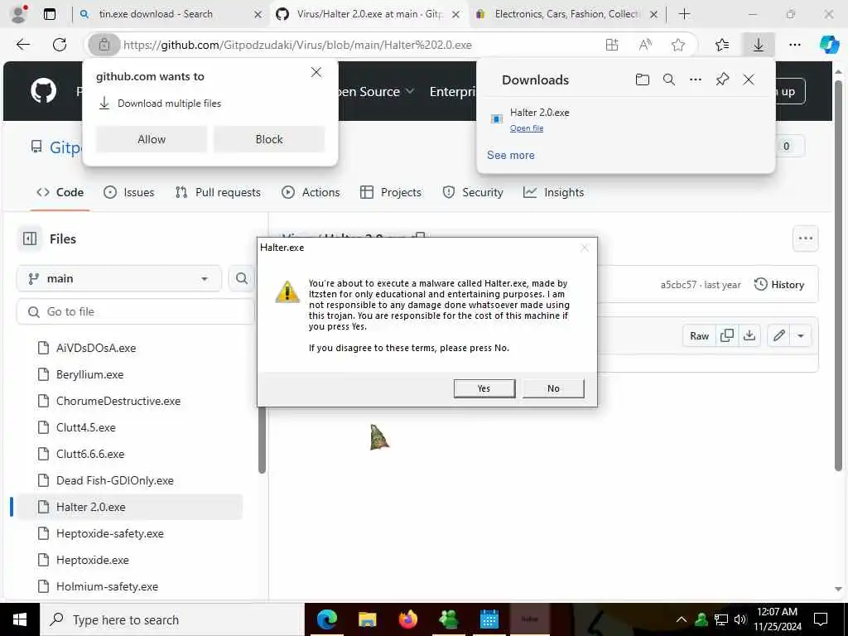Close the Downloads panel

tap(749, 79)
